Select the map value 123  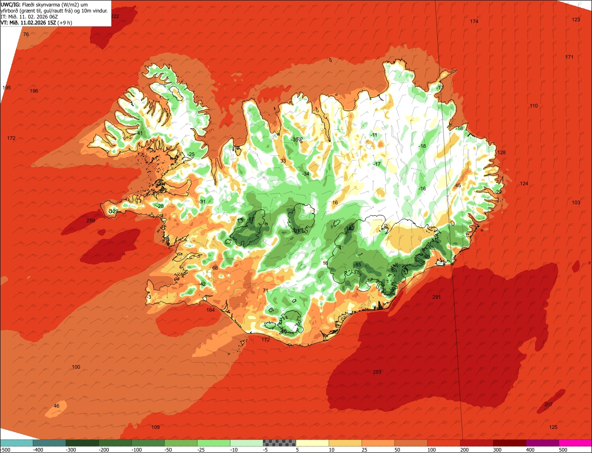click(x=576, y=19)
